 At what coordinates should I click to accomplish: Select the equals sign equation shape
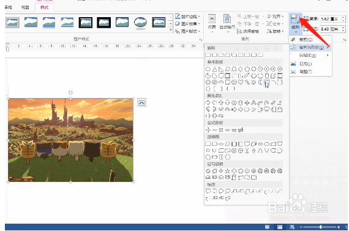(234, 130)
